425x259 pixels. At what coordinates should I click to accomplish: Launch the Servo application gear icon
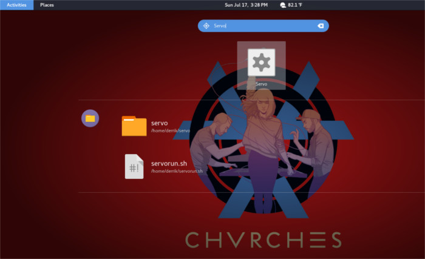click(261, 62)
